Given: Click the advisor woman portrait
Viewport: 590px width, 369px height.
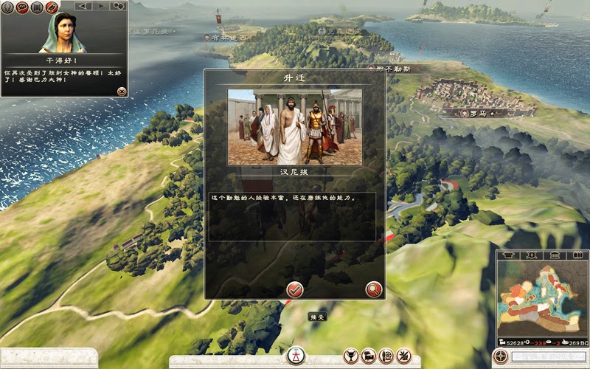Looking at the screenshot, I should click(x=63, y=32).
